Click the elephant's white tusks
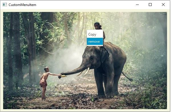This screenshot has height=112, width=171. click(x=85, y=72)
